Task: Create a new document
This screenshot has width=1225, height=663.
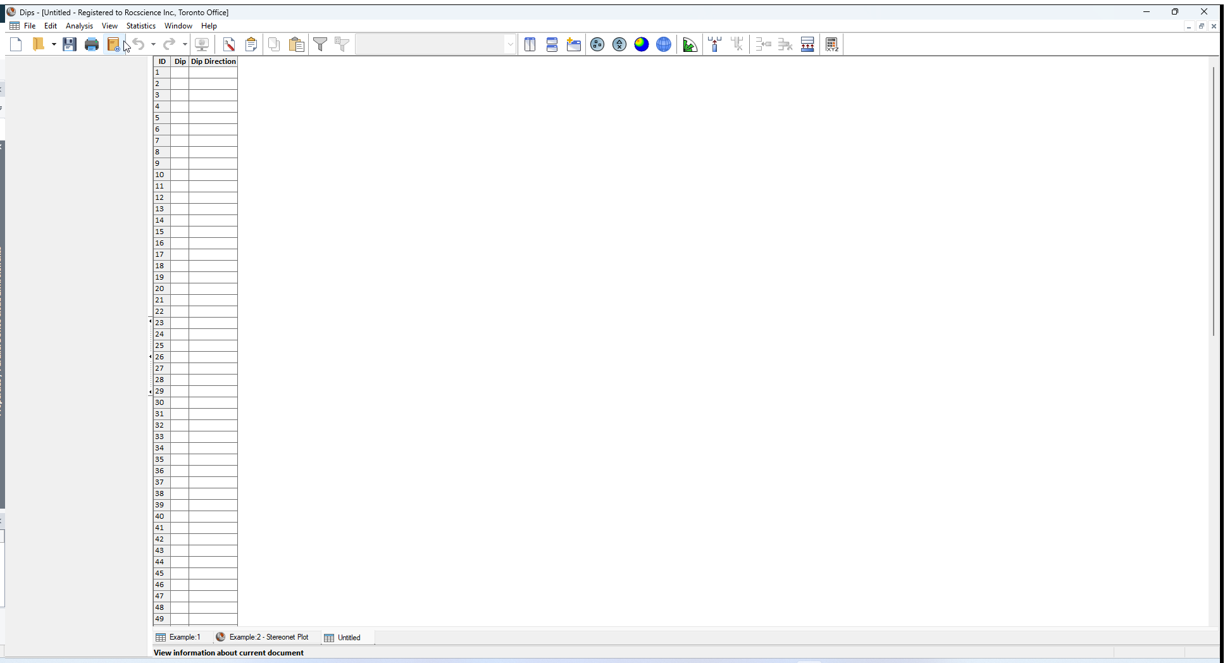Action: click(x=16, y=44)
